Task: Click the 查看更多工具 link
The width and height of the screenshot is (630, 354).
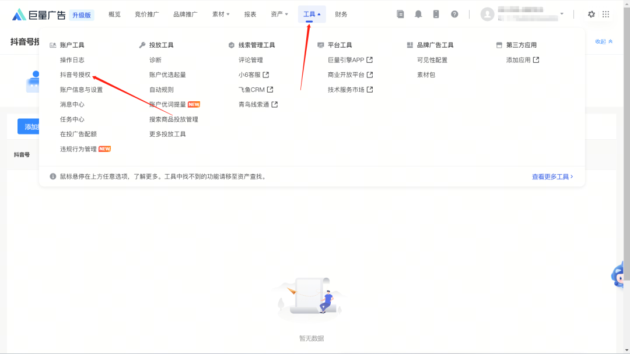Action: (x=552, y=176)
